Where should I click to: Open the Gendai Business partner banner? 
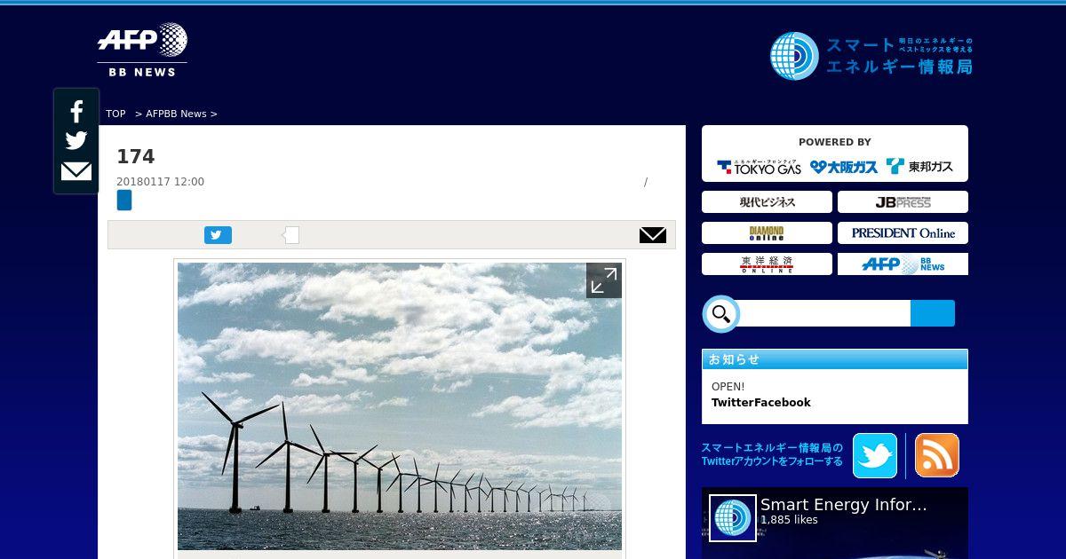point(768,202)
